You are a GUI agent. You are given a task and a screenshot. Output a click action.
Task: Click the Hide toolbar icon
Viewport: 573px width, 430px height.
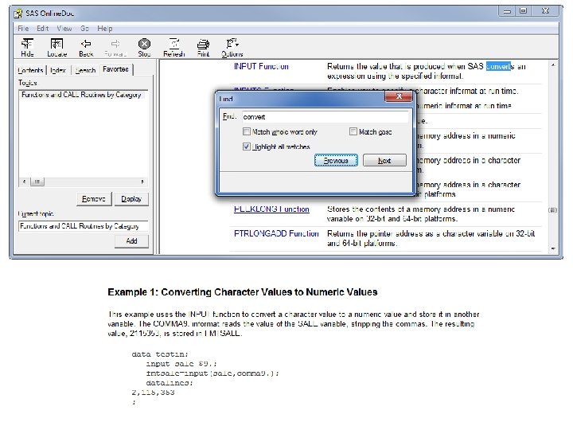27,48
